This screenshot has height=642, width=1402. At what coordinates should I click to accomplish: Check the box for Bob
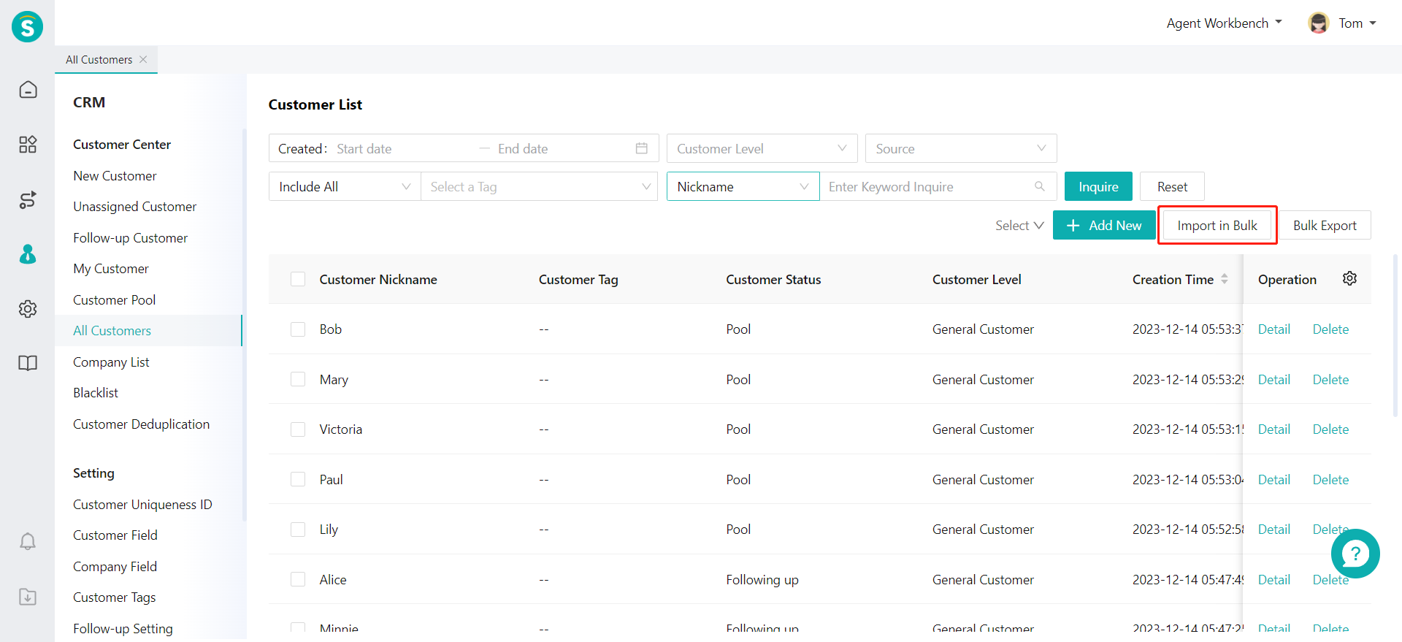[x=298, y=329]
